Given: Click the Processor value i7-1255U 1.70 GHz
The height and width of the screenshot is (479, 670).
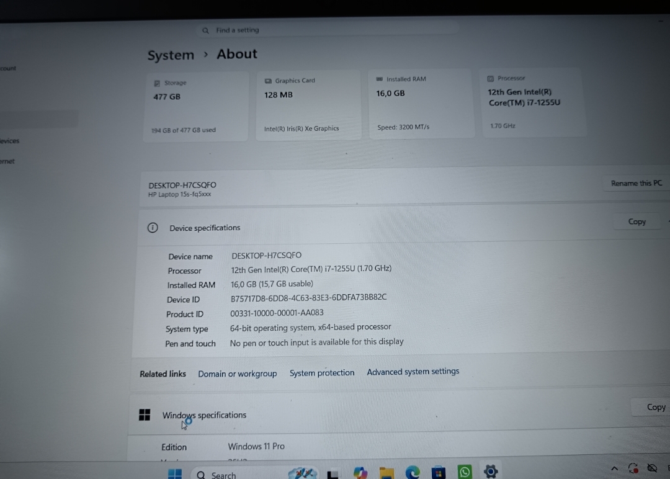Looking at the screenshot, I should pyautogui.click(x=311, y=269).
